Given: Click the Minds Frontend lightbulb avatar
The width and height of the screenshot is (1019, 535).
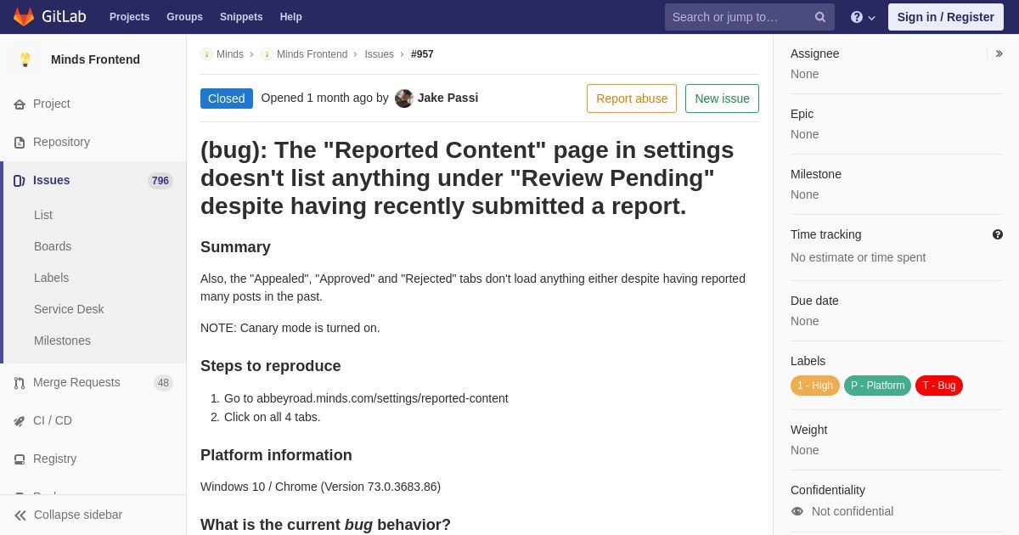Looking at the screenshot, I should tap(25, 59).
